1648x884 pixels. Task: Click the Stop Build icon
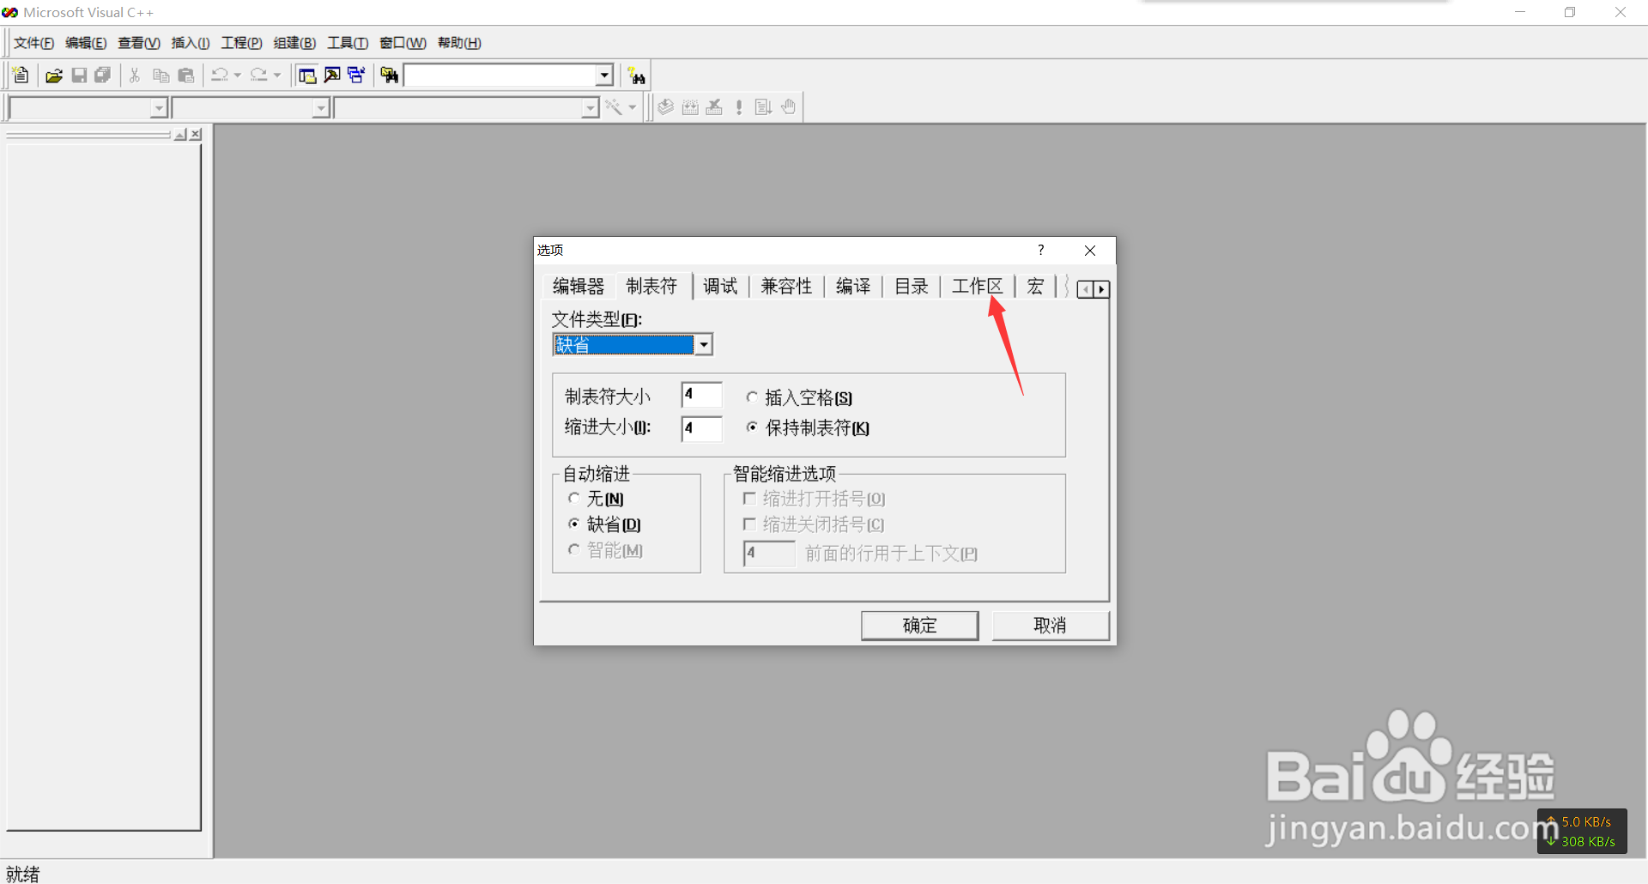[x=714, y=107]
